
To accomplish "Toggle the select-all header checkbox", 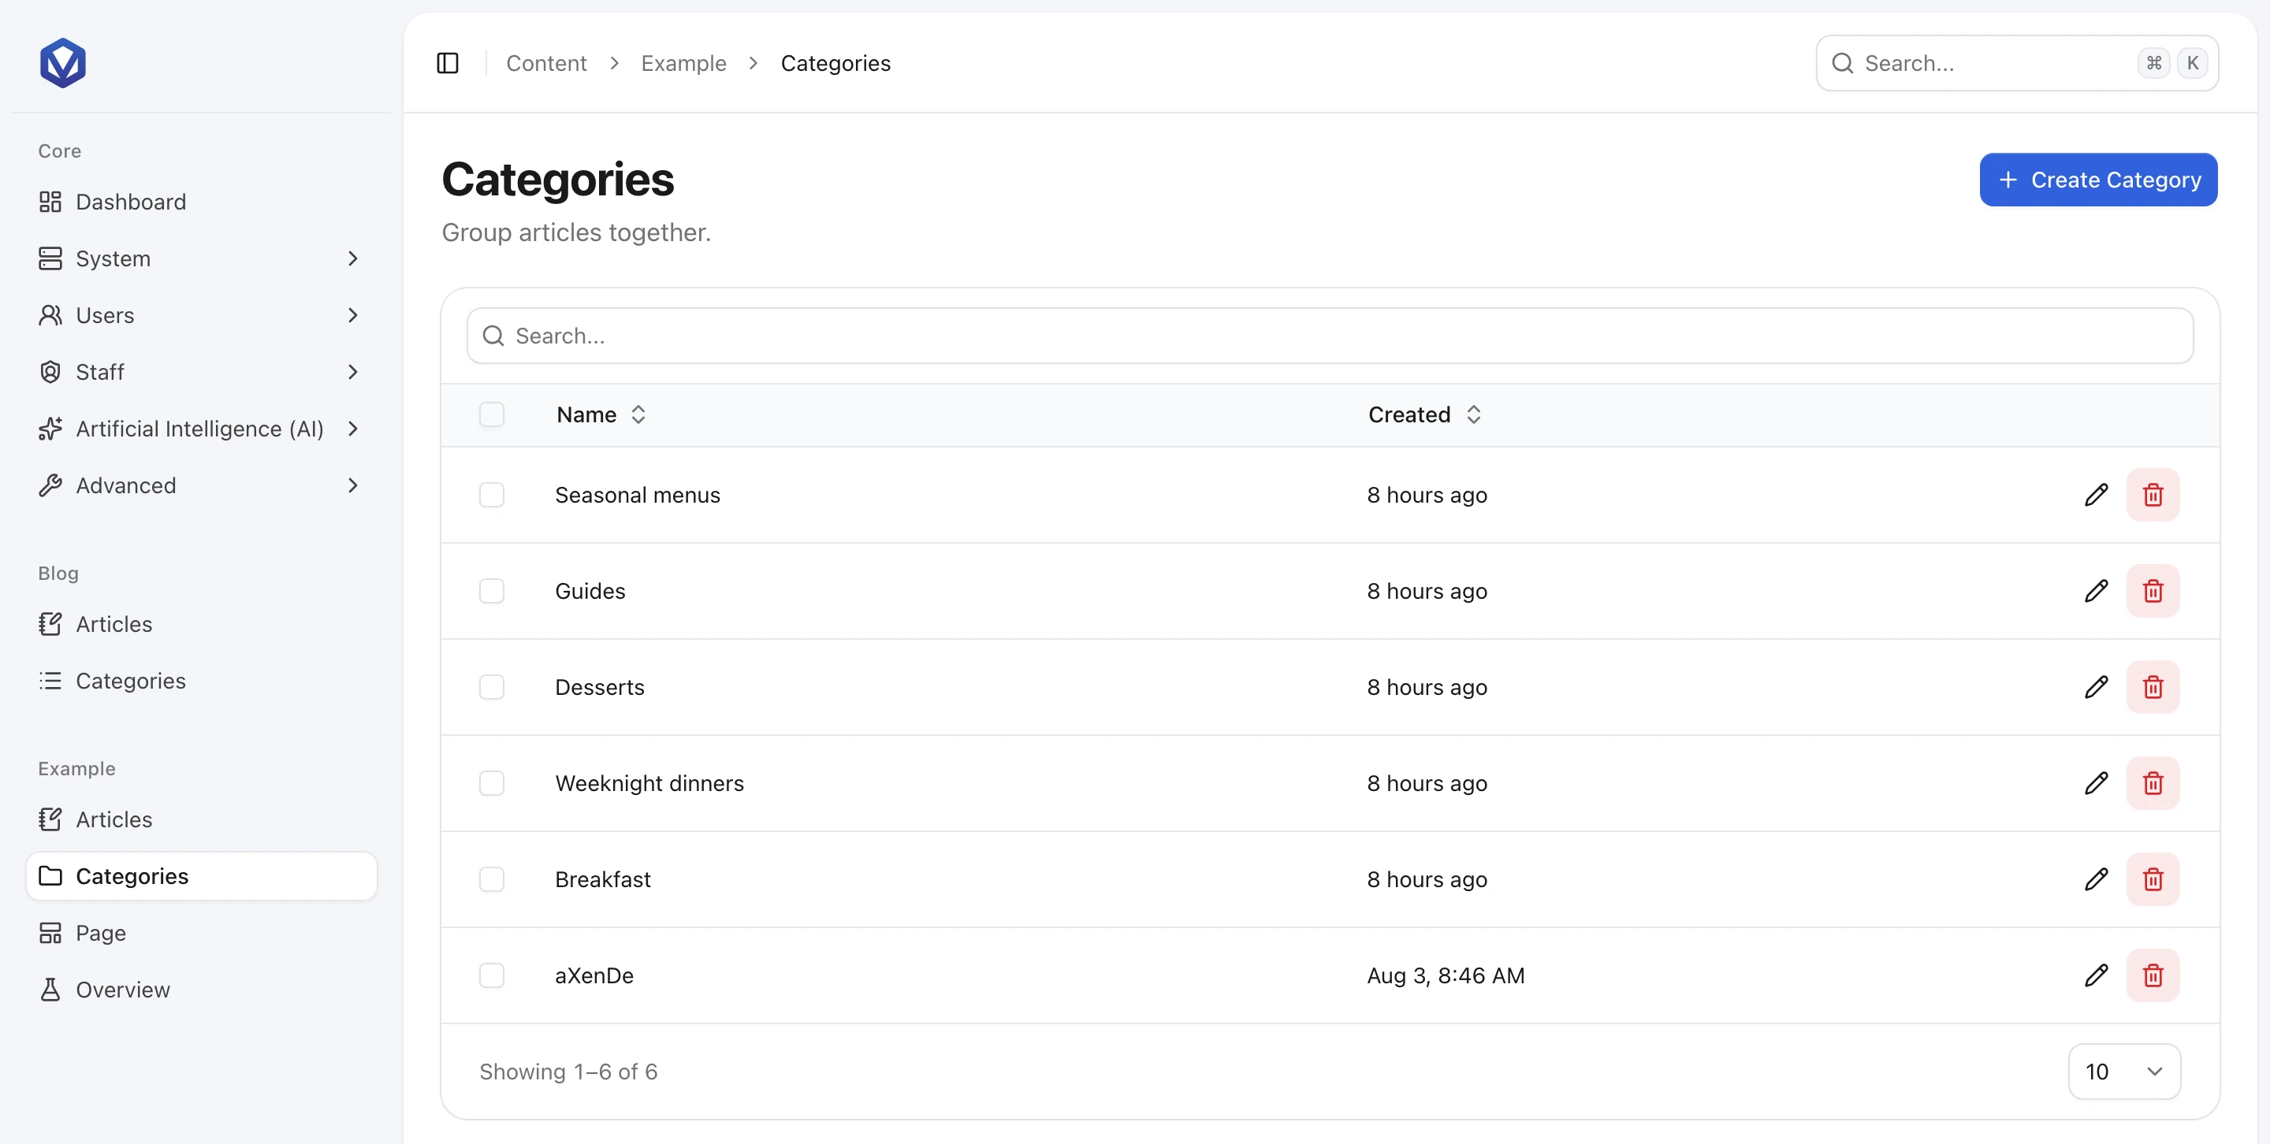I will [492, 414].
